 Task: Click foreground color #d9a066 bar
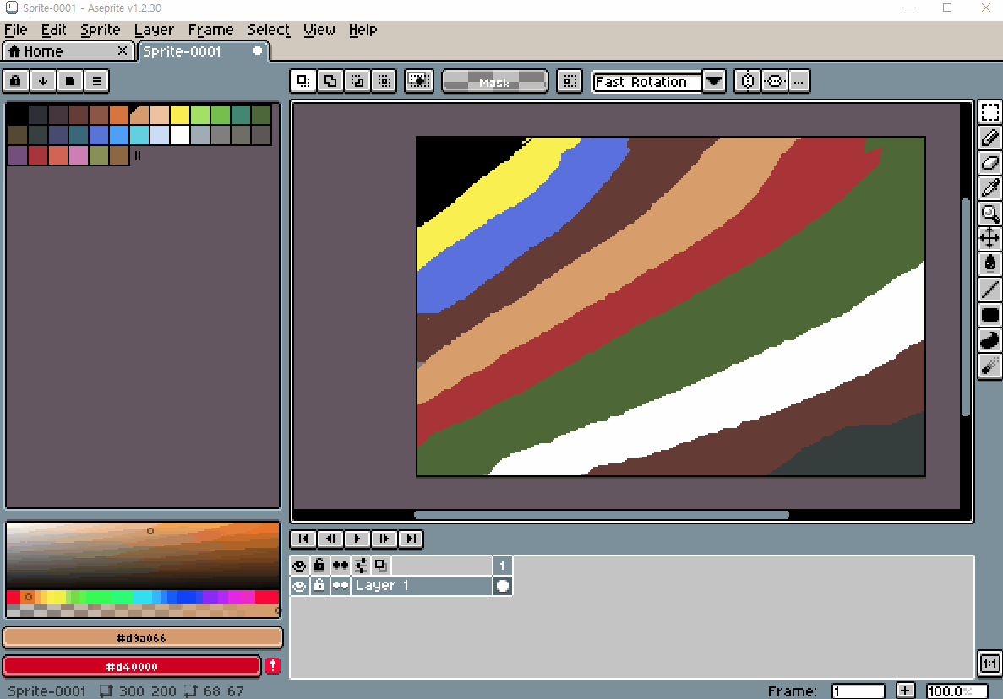click(143, 637)
